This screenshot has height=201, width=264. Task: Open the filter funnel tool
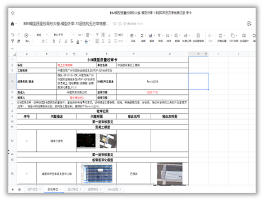coord(160,37)
